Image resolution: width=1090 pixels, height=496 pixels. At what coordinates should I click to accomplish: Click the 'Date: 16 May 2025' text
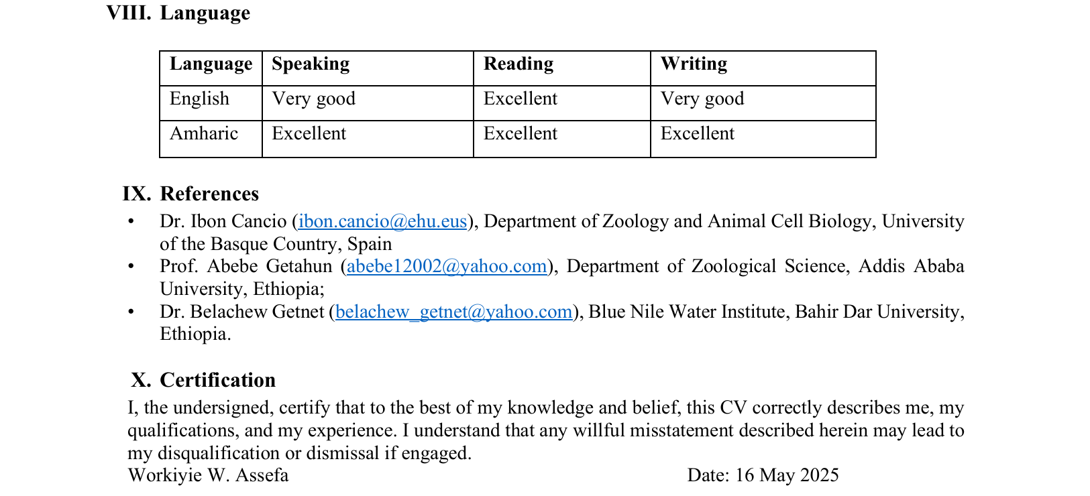(763, 475)
